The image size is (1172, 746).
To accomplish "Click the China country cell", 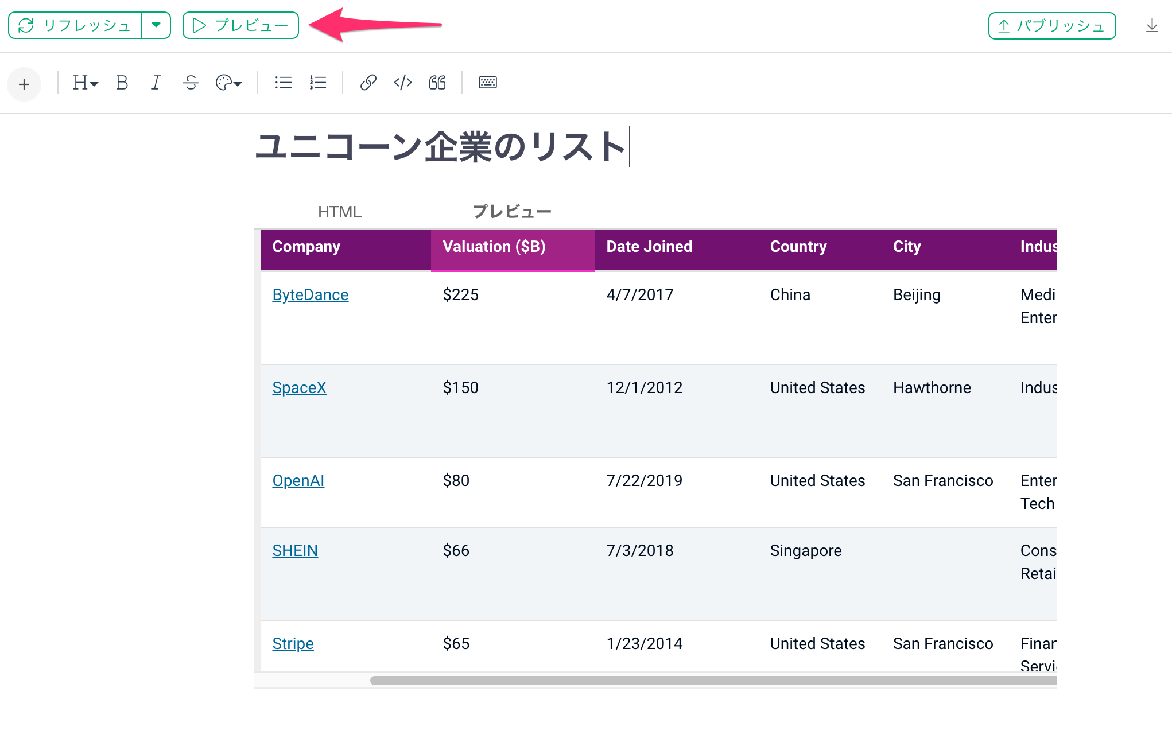I will (790, 295).
